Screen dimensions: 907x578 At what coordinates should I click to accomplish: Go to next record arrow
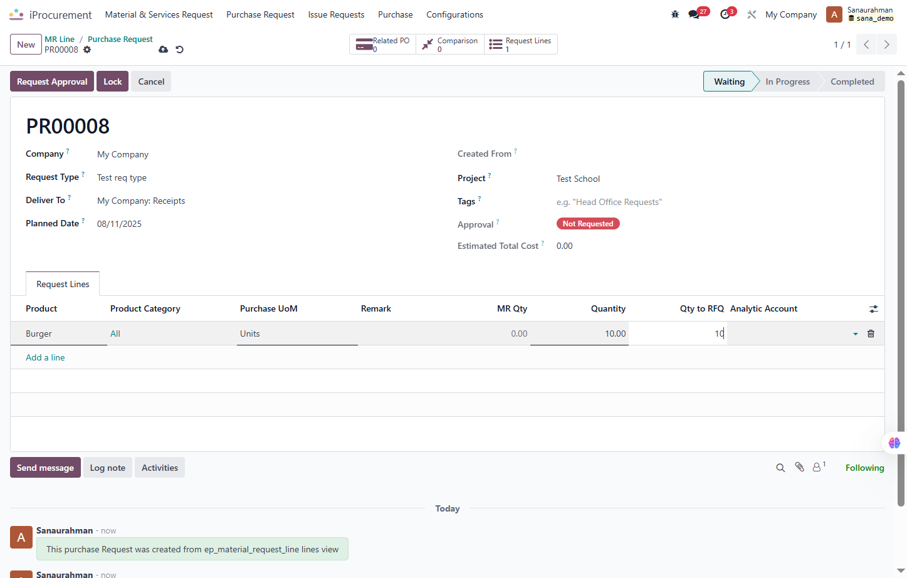click(886, 45)
